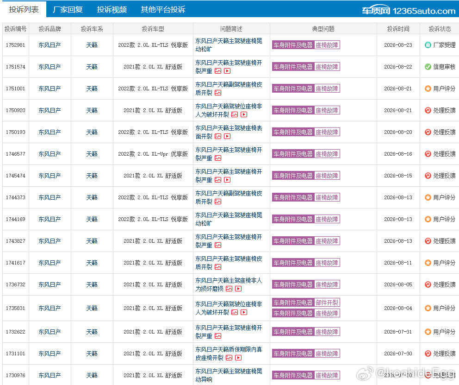Open image icon for complaint 1744373
Screen dimensions: 459x385
pyautogui.click(x=218, y=202)
